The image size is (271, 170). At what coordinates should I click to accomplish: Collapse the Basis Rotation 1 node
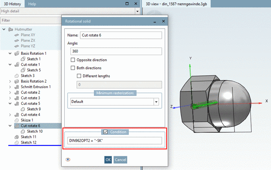click(x=10, y=53)
